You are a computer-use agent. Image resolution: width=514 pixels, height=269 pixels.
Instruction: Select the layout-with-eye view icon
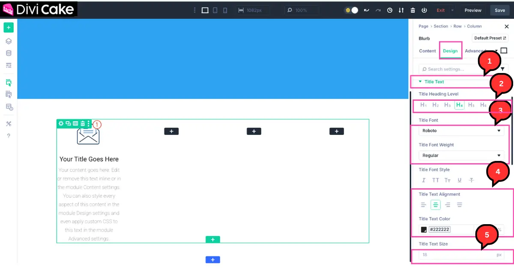coord(9,107)
